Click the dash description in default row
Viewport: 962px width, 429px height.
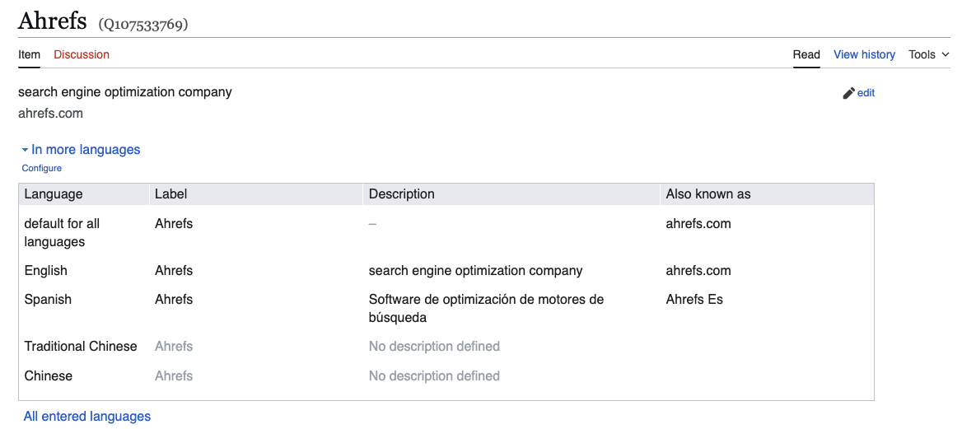(372, 224)
